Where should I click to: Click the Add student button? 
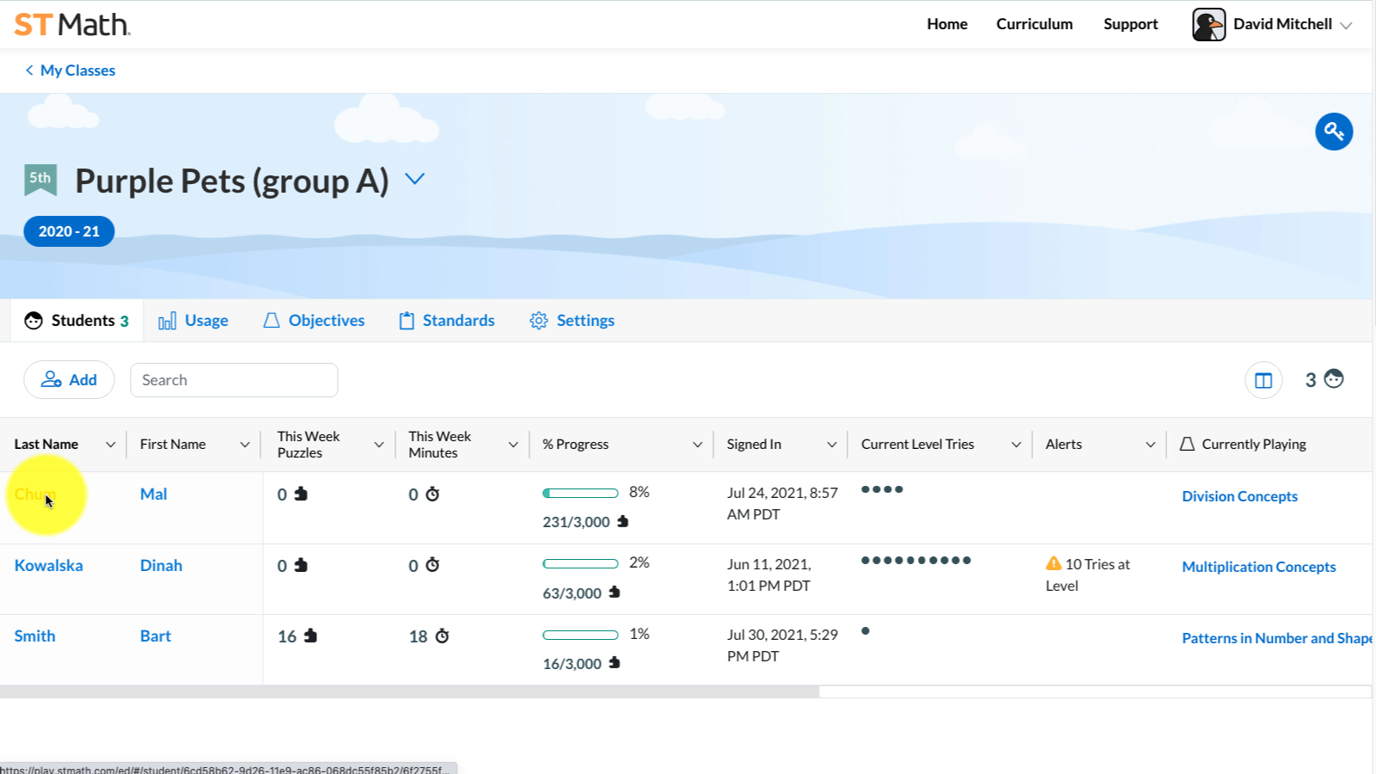tap(69, 380)
